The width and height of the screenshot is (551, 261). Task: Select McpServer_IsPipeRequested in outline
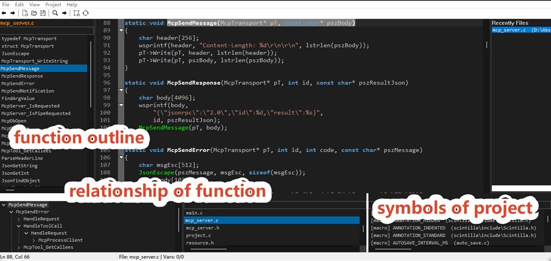pos(36,113)
